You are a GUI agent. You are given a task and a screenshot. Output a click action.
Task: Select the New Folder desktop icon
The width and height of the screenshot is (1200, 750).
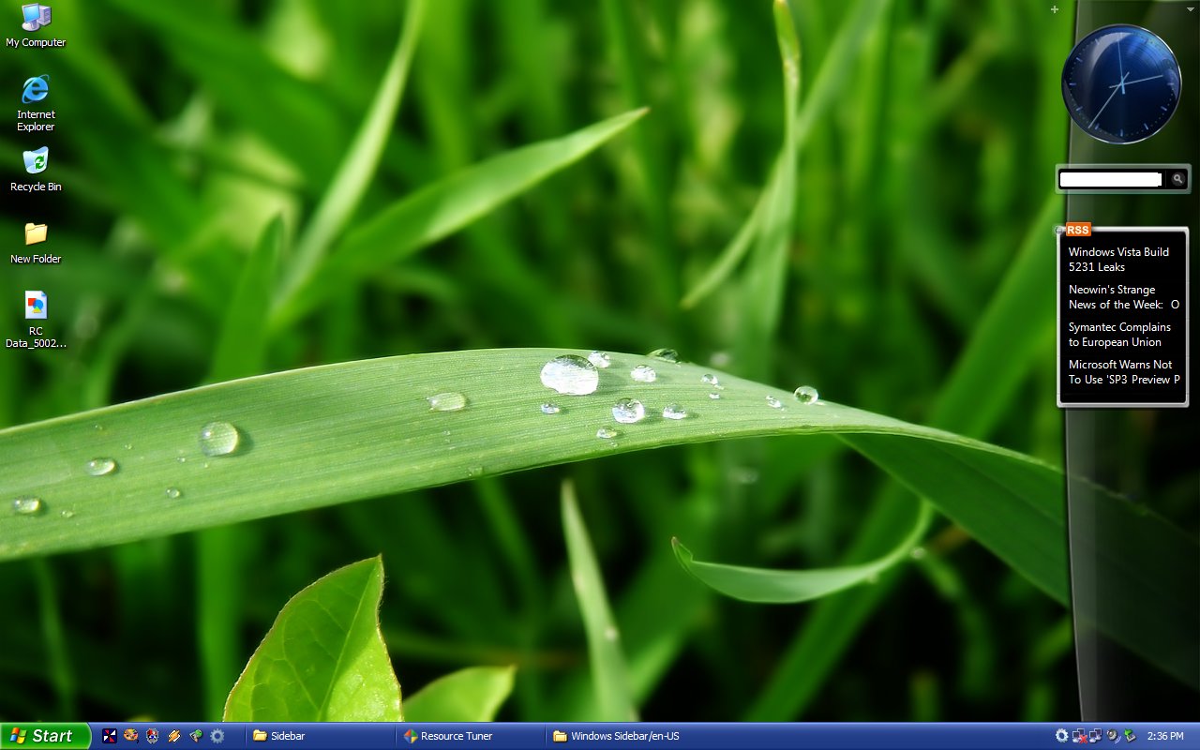point(36,242)
